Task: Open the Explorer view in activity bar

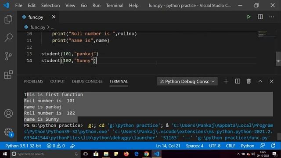Action: click(8, 19)
